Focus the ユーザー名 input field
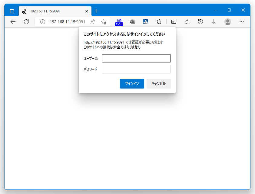The height and width of the screenshot is (194, 255). (x=136, y=58)
